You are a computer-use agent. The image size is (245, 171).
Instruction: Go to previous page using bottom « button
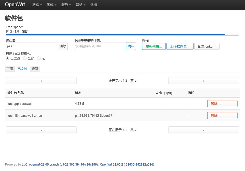tap(41, 130)
